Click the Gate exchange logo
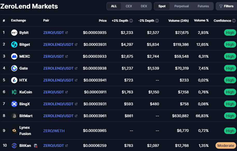 (x=14, y=68)
